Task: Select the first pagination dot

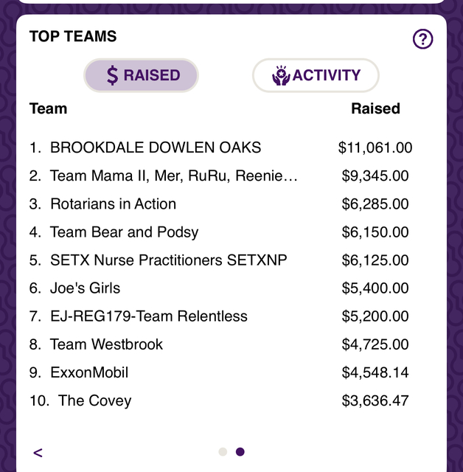Action: [x=223, y=452]
